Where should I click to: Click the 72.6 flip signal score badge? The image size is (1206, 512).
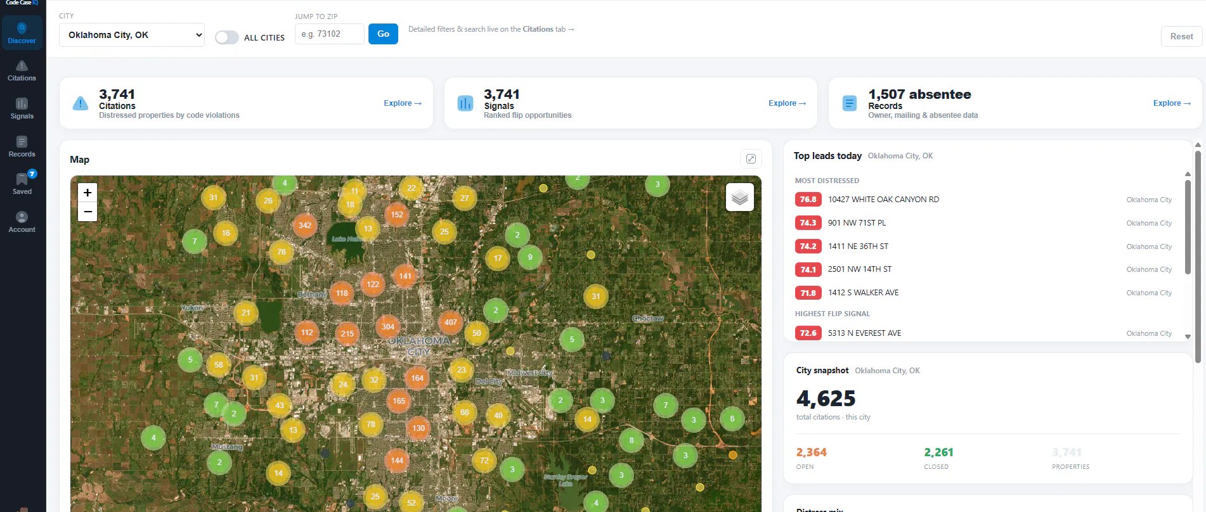point(808,333)
